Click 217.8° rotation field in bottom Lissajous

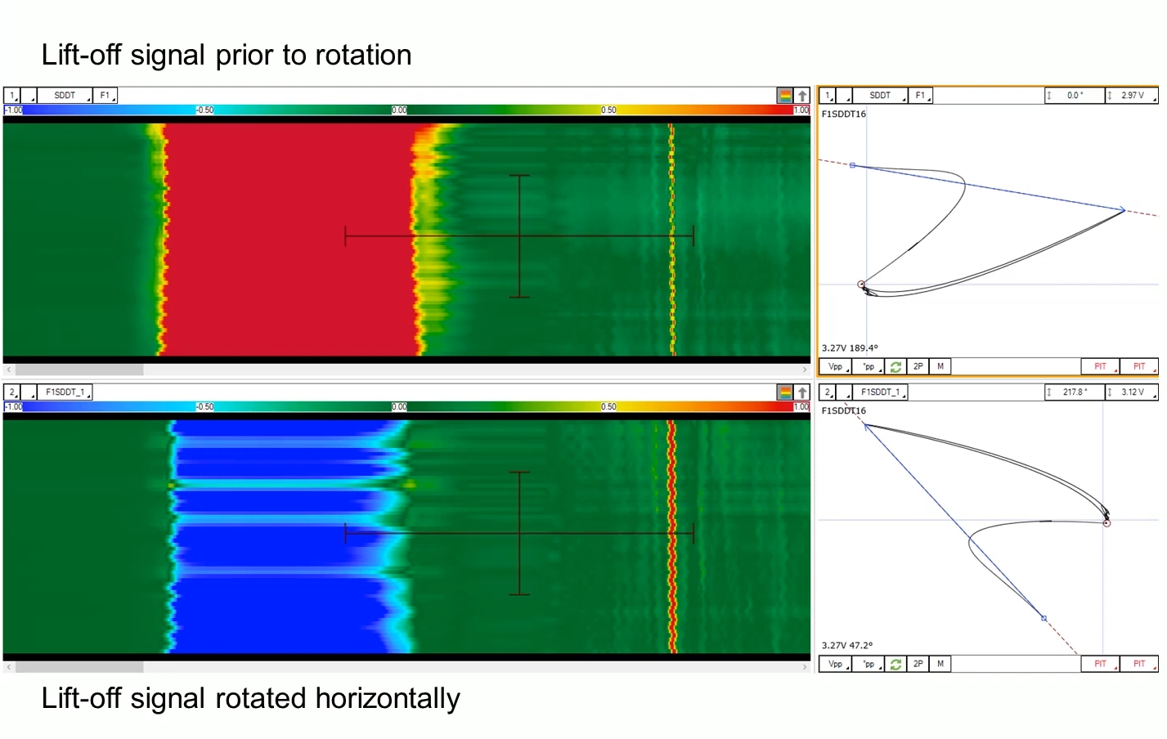pos(1075,392)
